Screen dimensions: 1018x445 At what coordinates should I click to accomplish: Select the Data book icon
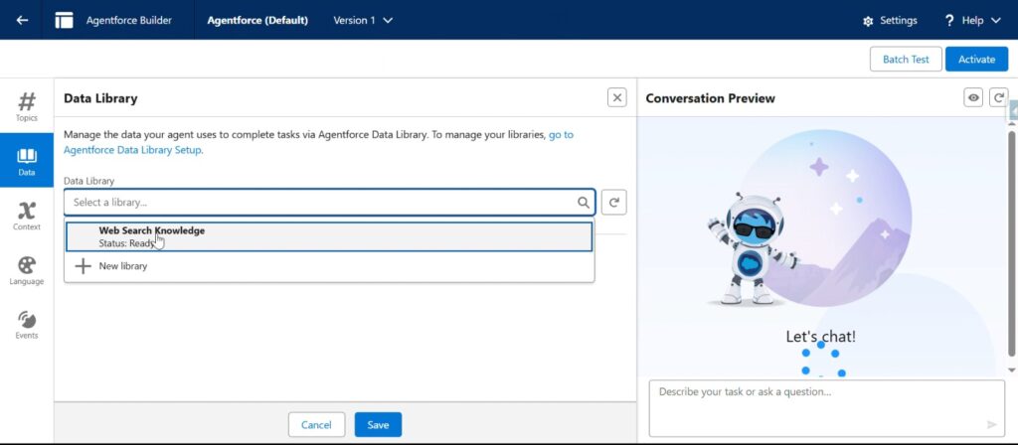[x=27, y=160]
